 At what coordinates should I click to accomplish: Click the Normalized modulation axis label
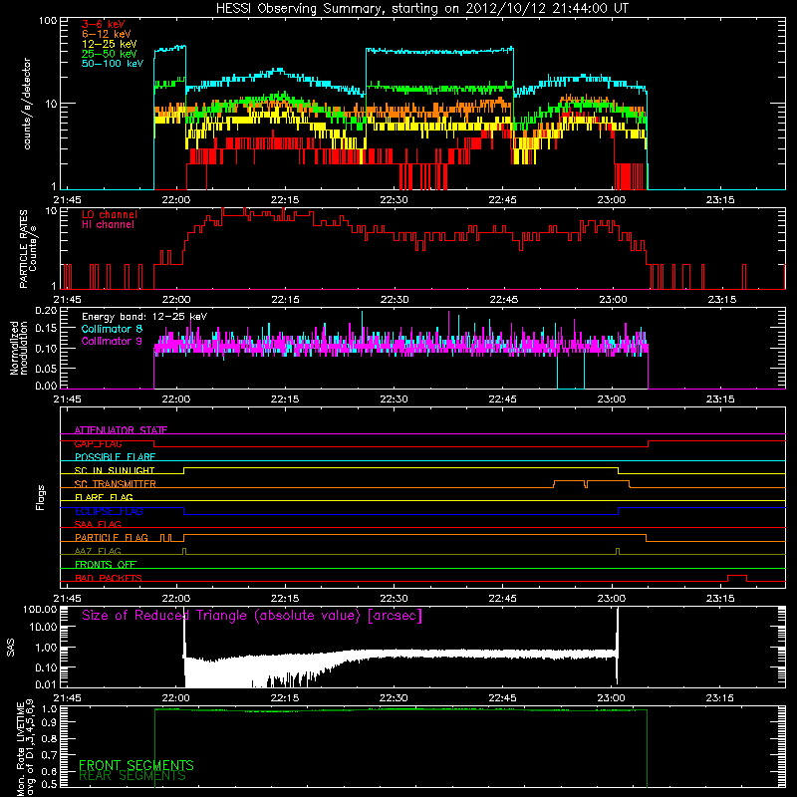tap(18, 348)
